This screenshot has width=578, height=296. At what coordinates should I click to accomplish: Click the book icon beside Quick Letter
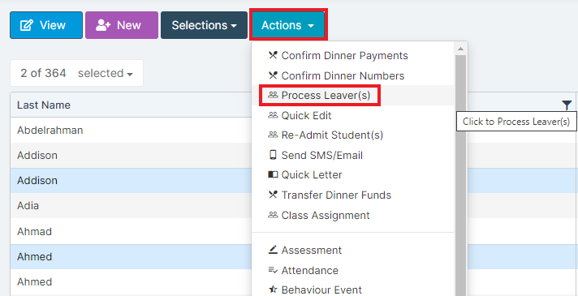point(273,174)
